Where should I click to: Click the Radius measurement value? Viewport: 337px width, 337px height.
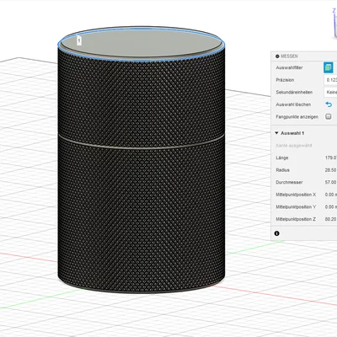330,170
